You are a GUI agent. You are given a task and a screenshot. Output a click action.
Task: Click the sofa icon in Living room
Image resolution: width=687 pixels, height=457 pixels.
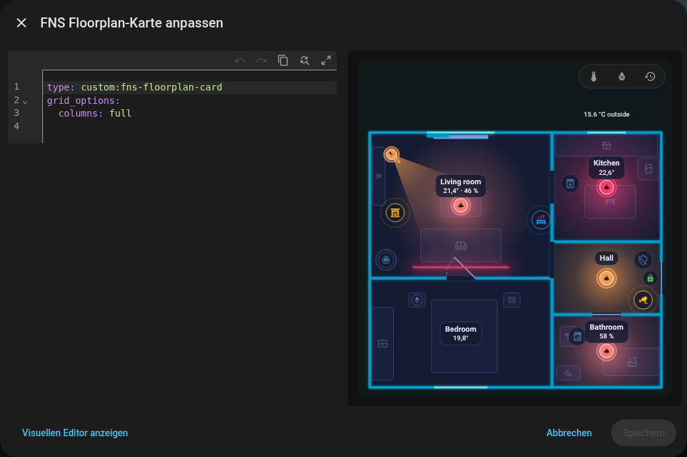460,245
